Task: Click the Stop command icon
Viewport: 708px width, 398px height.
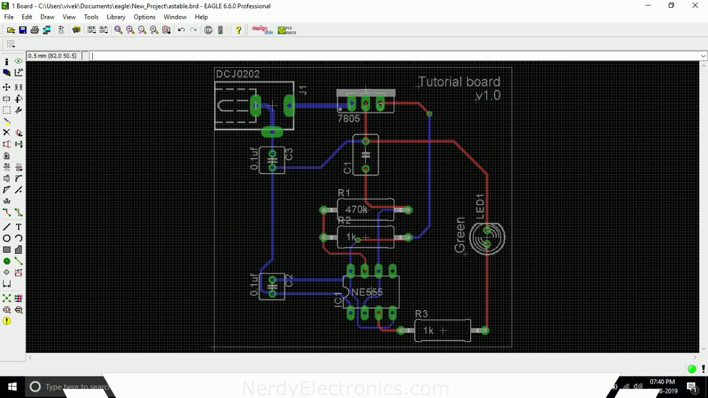Action: pos(209,30)
